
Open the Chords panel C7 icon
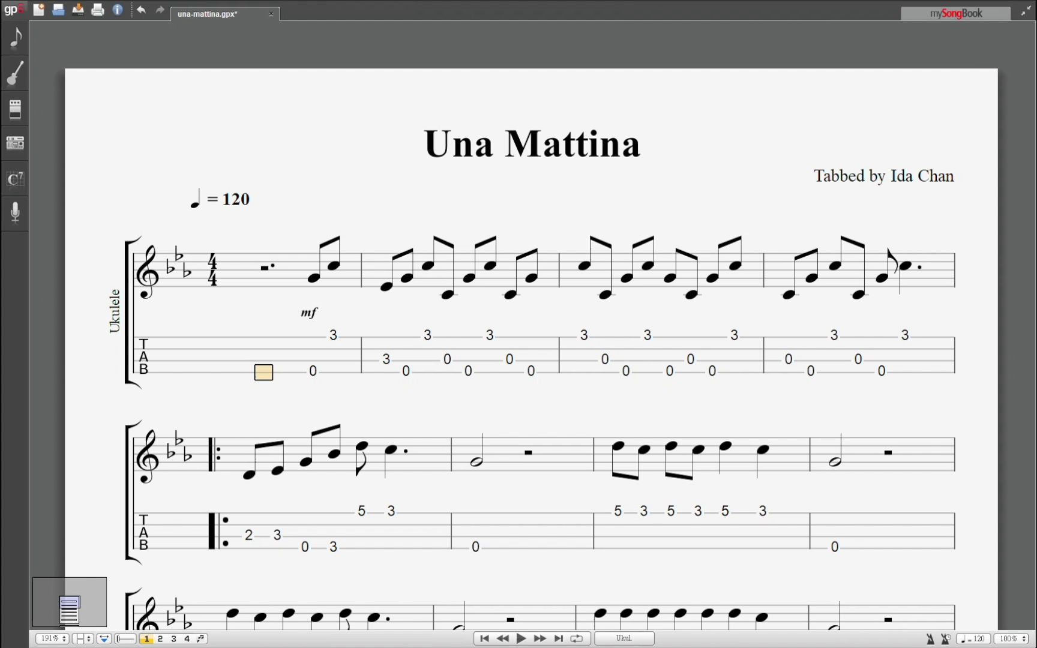[x=16, y=179]
